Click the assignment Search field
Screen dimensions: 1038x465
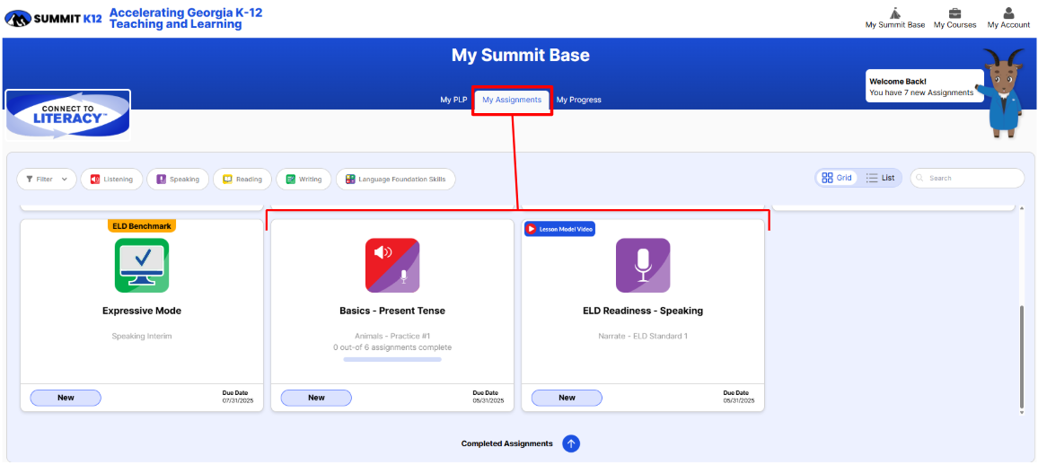tap(967, 178)
